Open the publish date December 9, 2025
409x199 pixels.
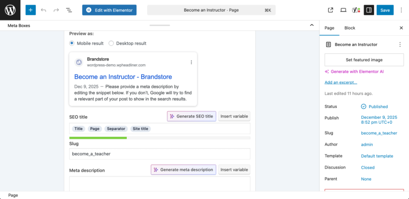pos(379,120)
